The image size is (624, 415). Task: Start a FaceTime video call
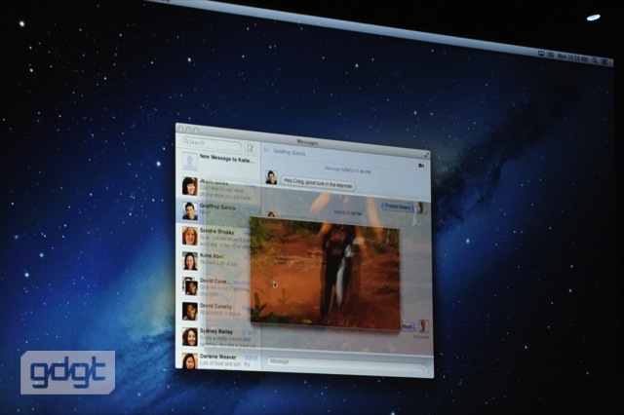coord(420,165)
